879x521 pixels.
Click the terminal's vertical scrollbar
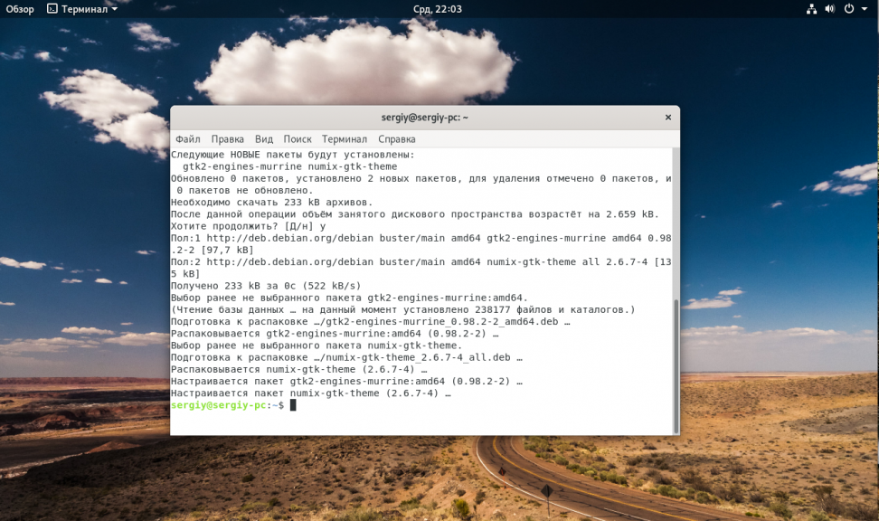coord(676,362)
